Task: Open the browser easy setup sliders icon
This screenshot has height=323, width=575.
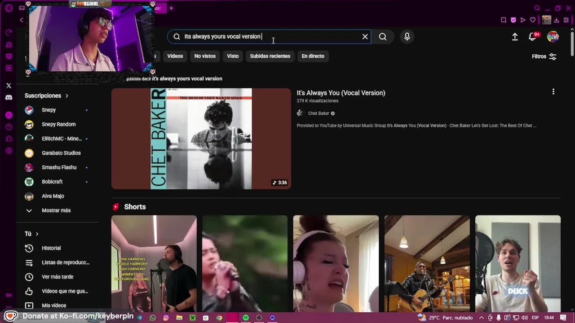Action: (566, 20)
